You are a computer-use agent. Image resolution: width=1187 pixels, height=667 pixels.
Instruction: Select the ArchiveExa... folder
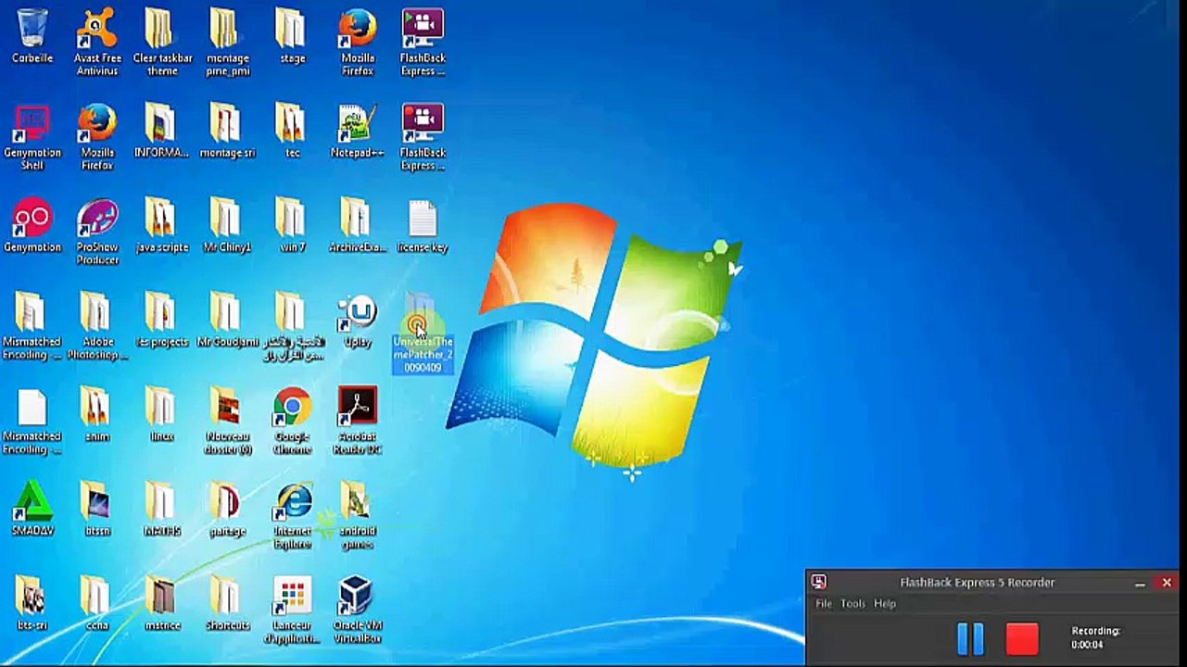358,224
